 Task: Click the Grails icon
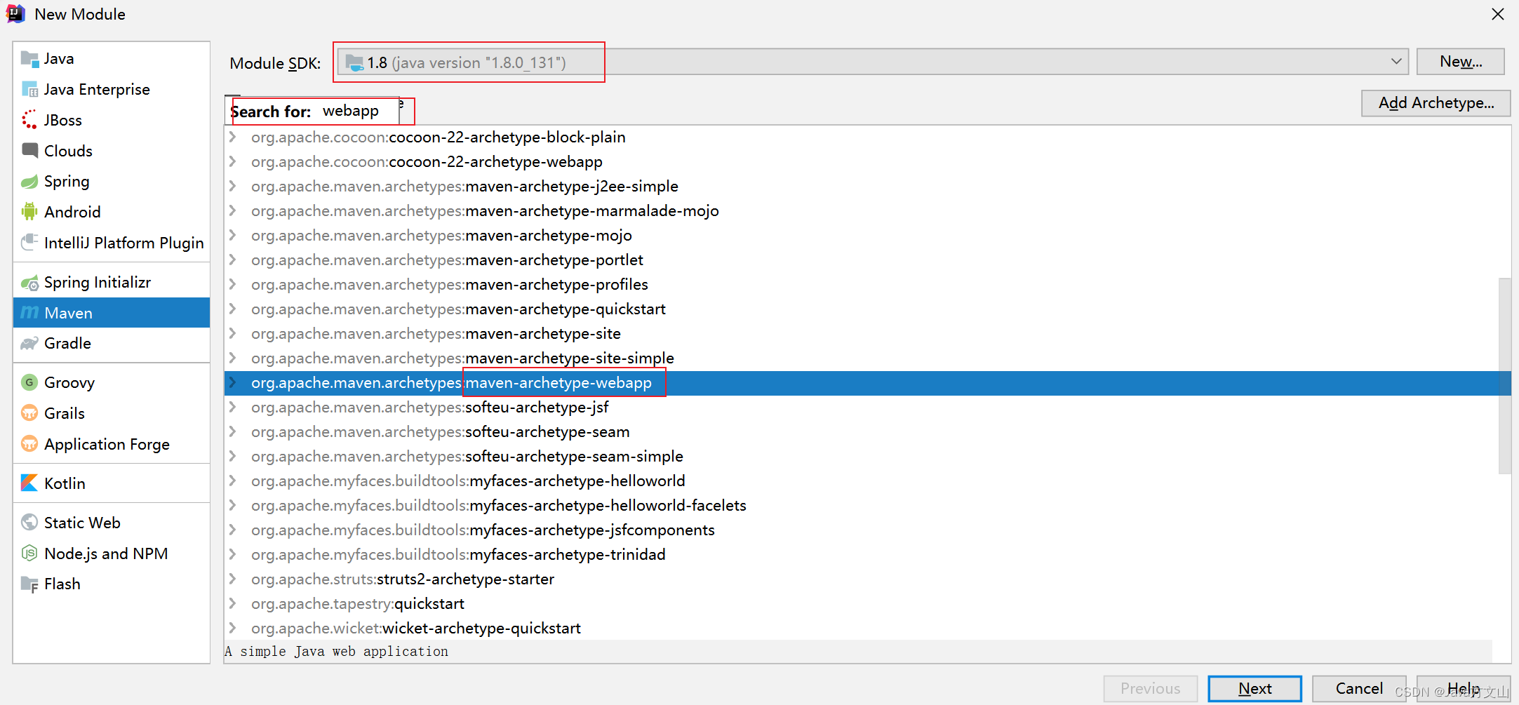[x=29, y=412]
